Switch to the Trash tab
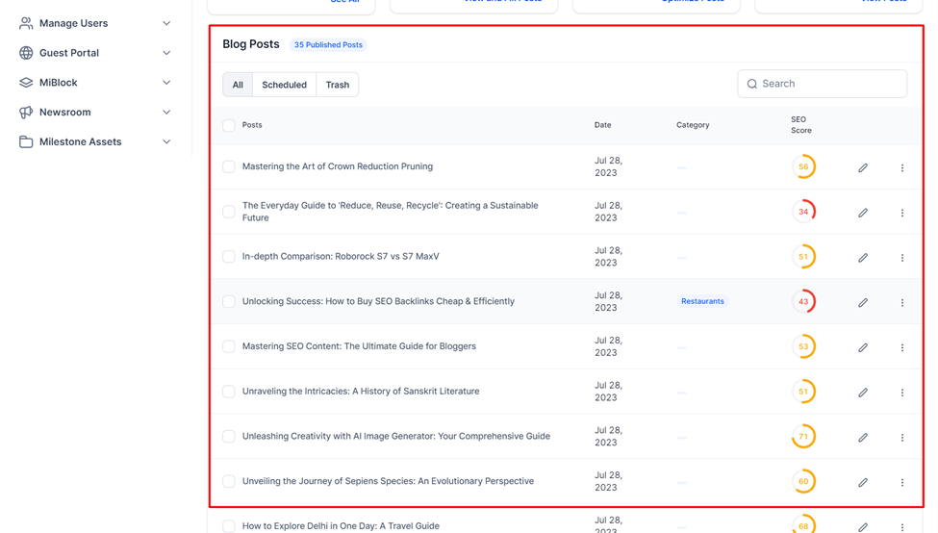Image resolution: width=938 pixels, height=533 pixels. [338, 85]
